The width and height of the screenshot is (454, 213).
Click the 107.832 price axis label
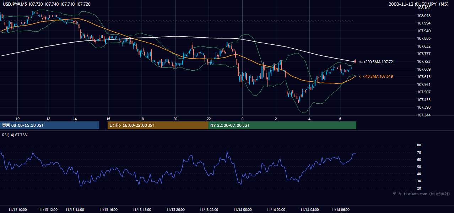coord(424,46)
